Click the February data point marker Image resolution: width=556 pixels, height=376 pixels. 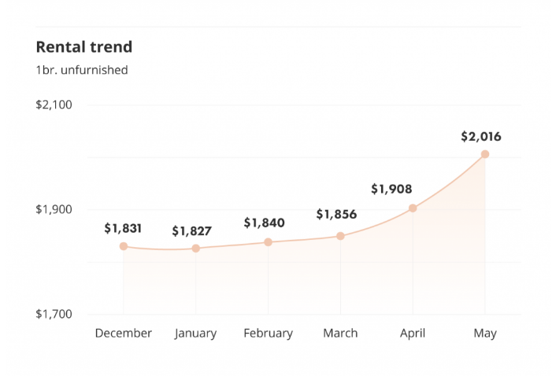268,242
